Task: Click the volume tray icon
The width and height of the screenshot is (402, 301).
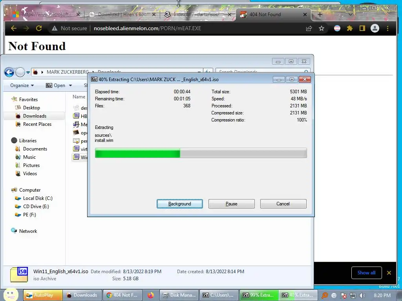Action: click(362, 296)
